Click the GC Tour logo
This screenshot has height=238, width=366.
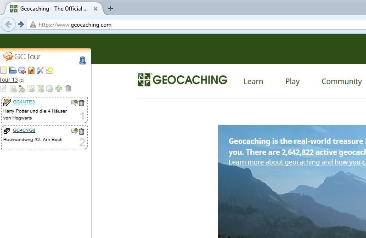[22, 57]
